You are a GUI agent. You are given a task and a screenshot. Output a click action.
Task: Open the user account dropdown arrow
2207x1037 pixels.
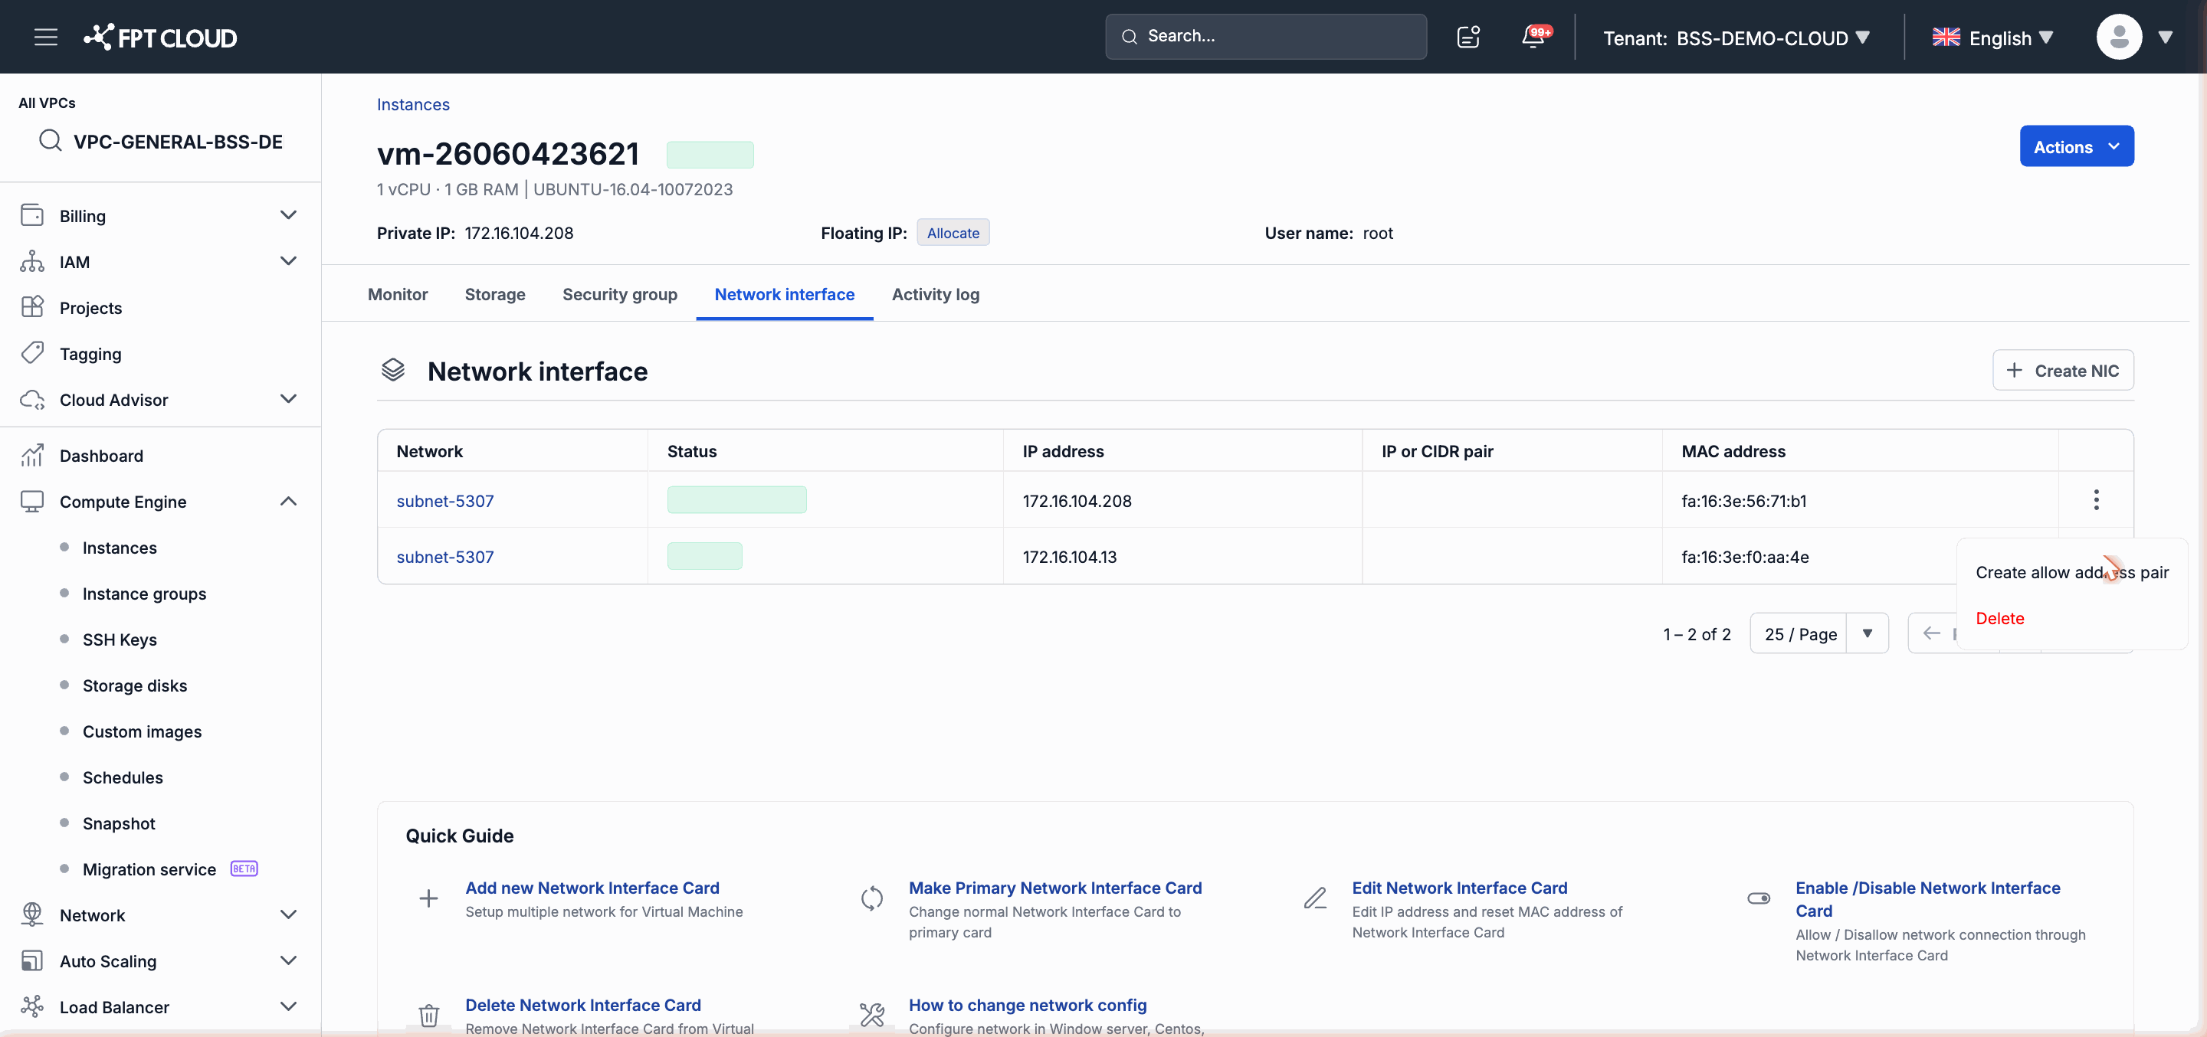coord(2166,38)
